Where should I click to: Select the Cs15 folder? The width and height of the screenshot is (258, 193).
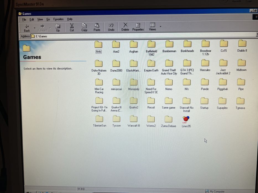[224, 46]
